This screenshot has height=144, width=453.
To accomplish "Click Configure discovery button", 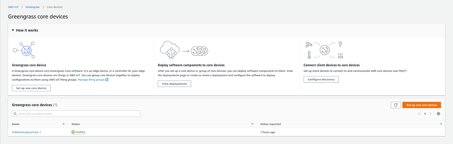I will (x=321, y=79).
